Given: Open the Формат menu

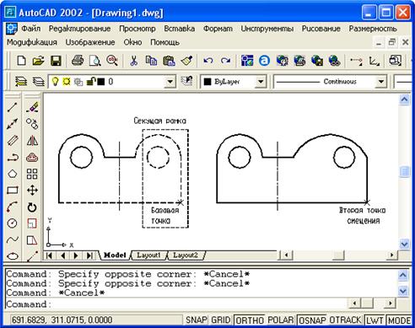Looking at the screenshot, I should 218,29.
